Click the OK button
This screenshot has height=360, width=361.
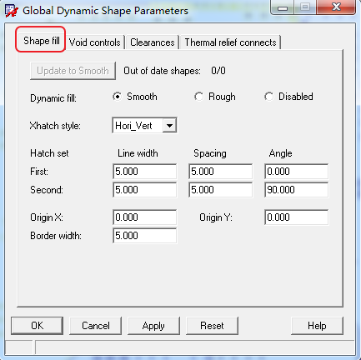(38, 326)
